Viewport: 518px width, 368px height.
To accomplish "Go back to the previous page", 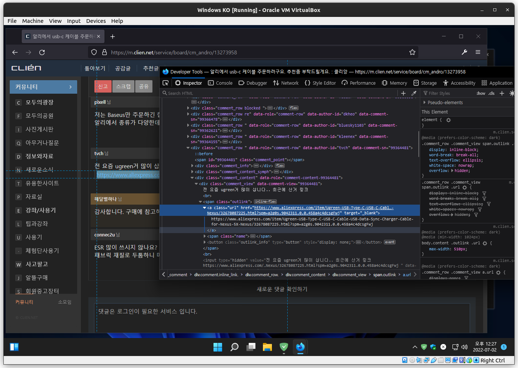I will tap(15, 52).
